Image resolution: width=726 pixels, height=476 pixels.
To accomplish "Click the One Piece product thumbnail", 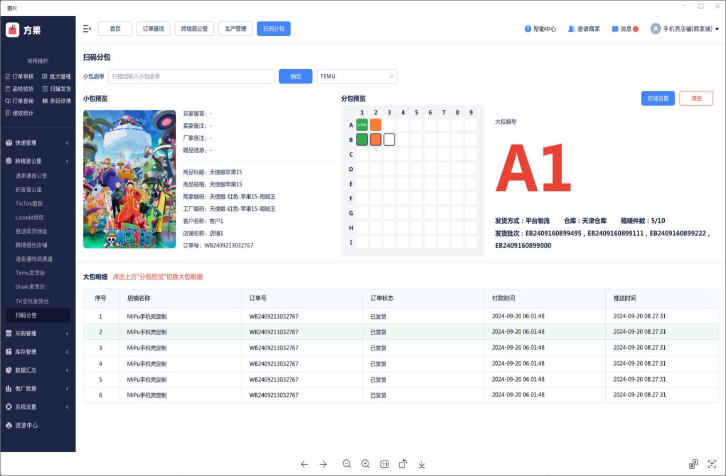I will pyautogui.click(x=129, y=179).
